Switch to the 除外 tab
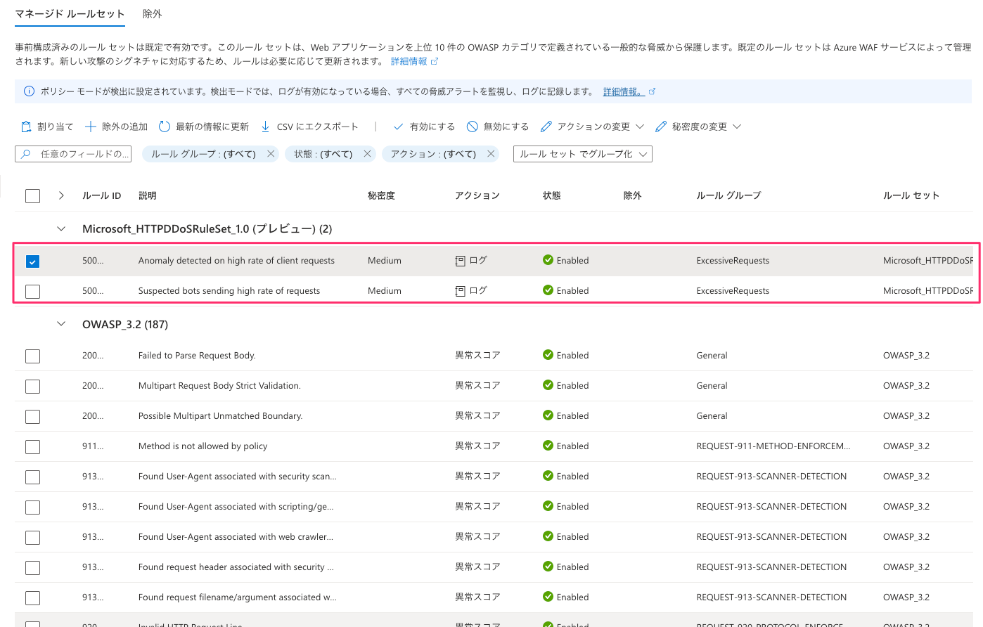The image size is (983, 627). click(x=152, y=13)
